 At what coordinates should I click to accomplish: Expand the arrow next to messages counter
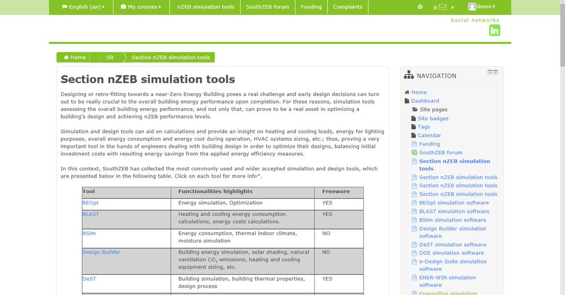click(x=452, y=7)
